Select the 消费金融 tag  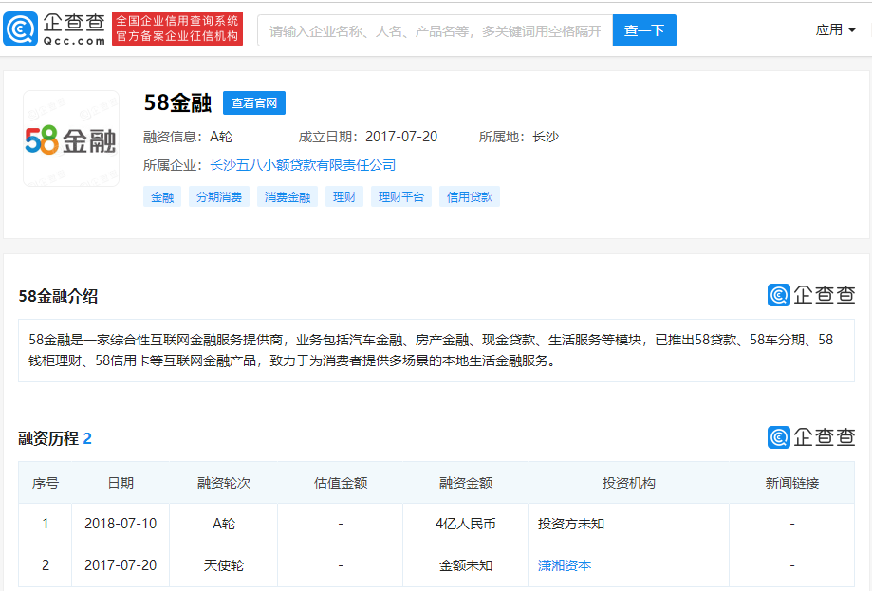click(287, 196)
